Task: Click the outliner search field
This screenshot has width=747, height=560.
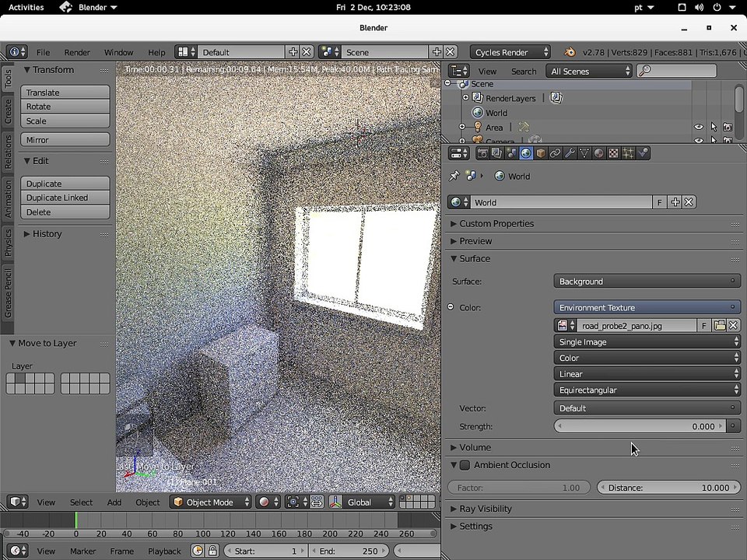Action: click(x=677, y=72)
